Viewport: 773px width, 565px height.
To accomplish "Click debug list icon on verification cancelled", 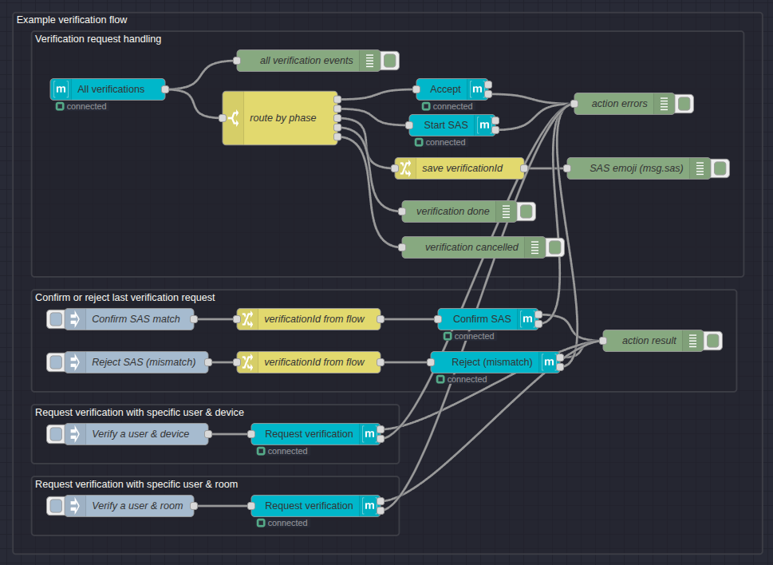I will pos(535,247).
